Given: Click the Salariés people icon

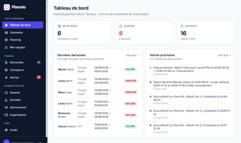Looking at the screenshot, I should [x=6, y=93].
